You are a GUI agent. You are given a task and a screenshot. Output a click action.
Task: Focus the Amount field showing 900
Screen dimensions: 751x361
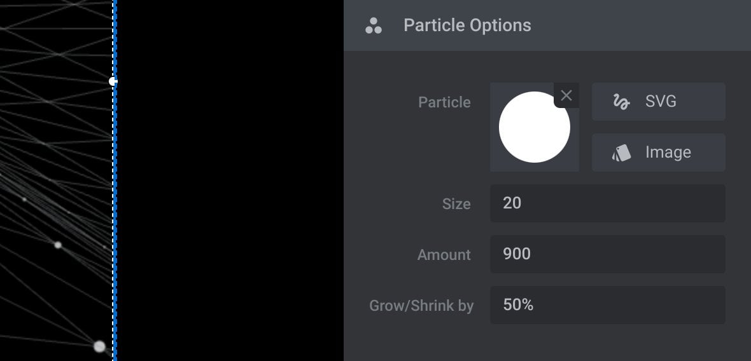608,254
